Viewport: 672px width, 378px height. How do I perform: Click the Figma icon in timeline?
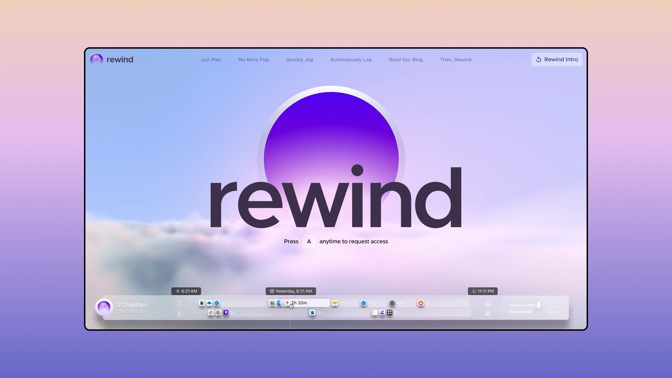(x=287, y=303)
